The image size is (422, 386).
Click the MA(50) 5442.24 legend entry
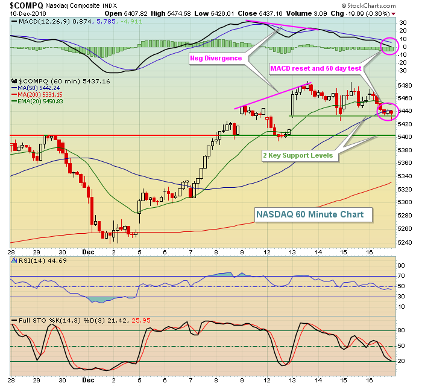point(36,88)
